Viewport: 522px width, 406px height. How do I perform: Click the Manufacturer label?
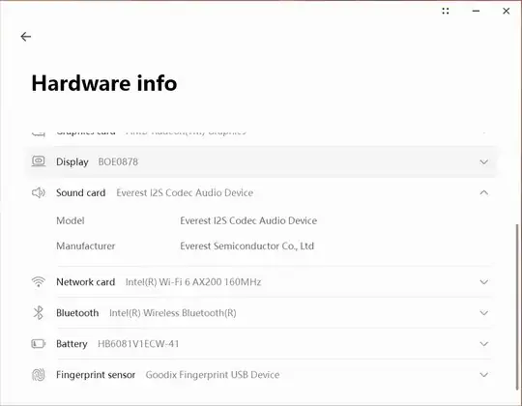point(86,246)
